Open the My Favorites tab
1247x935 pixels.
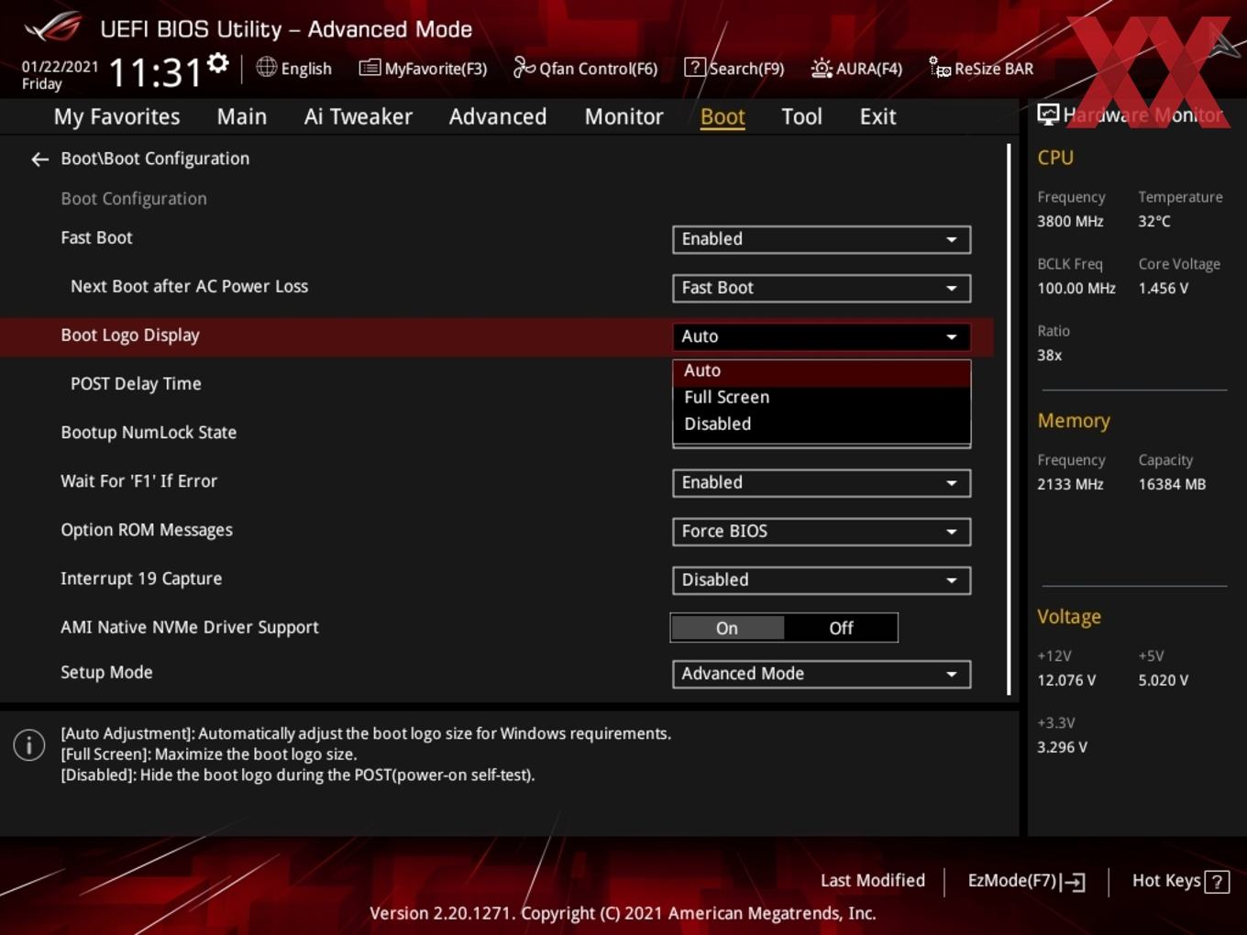(x=117, y=116)
